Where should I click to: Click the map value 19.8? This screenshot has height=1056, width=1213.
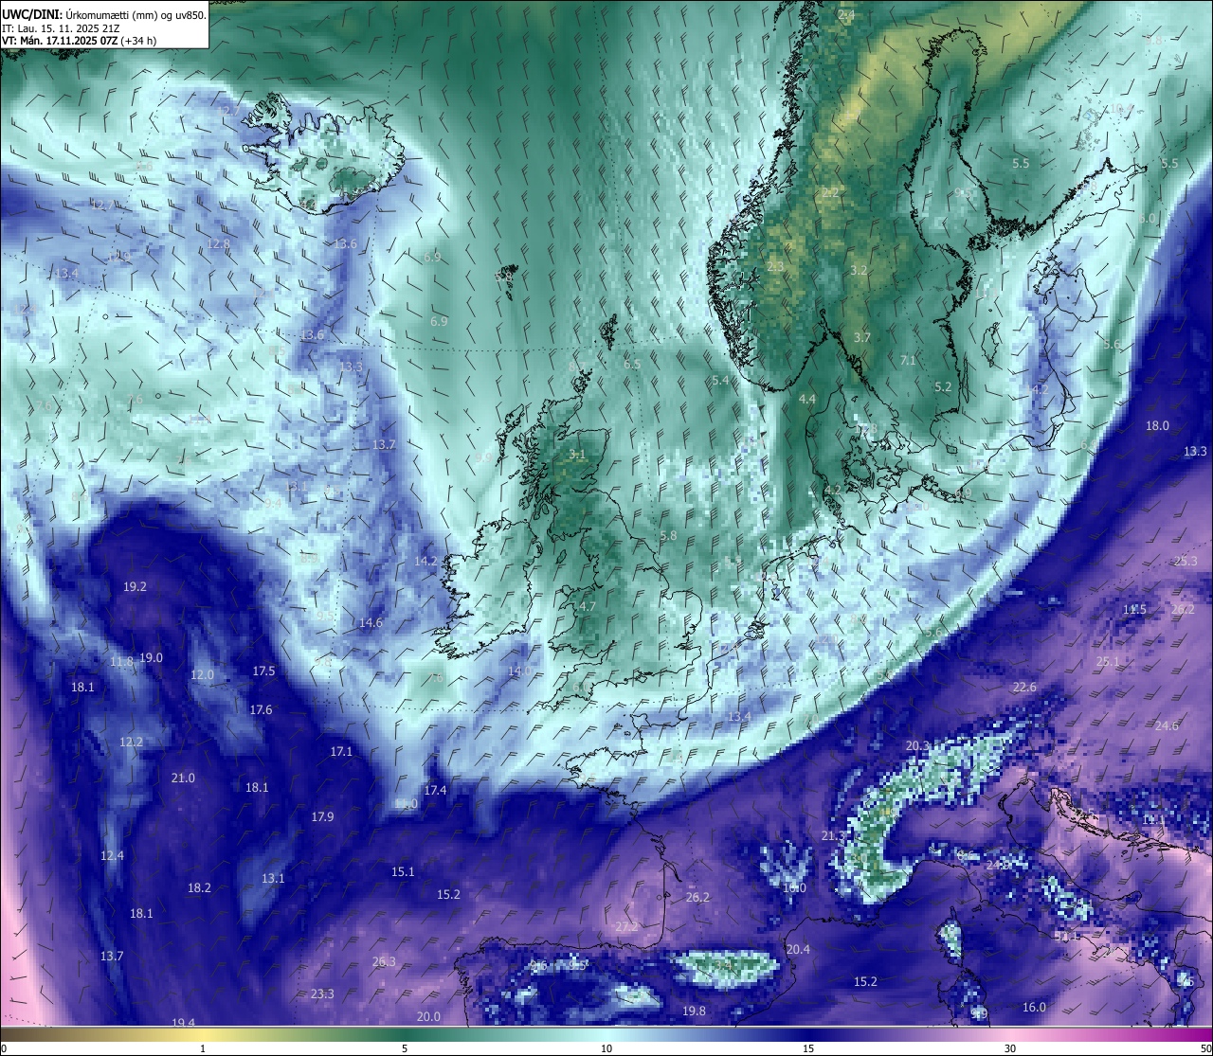(694, 1011)
